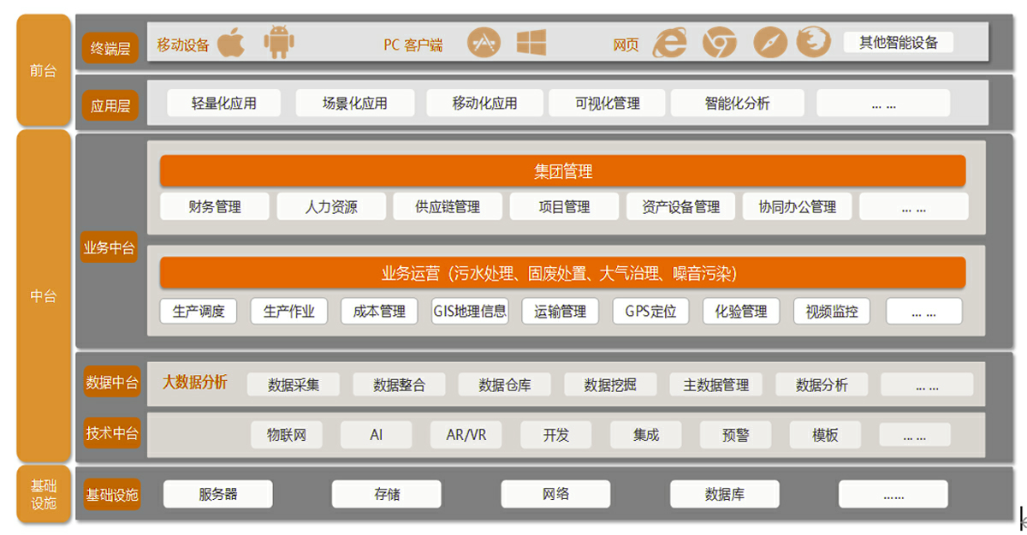This screenshot has width=1027, height=535.
Task: Choose the 数据库 box
Action: tap(724, 494)
